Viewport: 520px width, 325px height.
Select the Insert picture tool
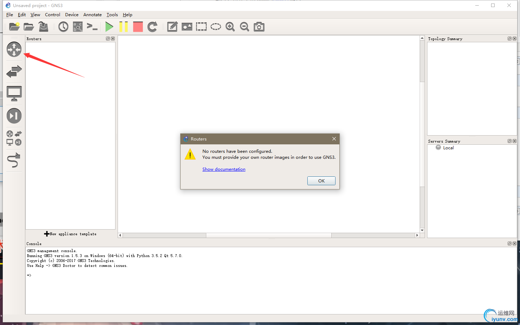coord(187,27)
